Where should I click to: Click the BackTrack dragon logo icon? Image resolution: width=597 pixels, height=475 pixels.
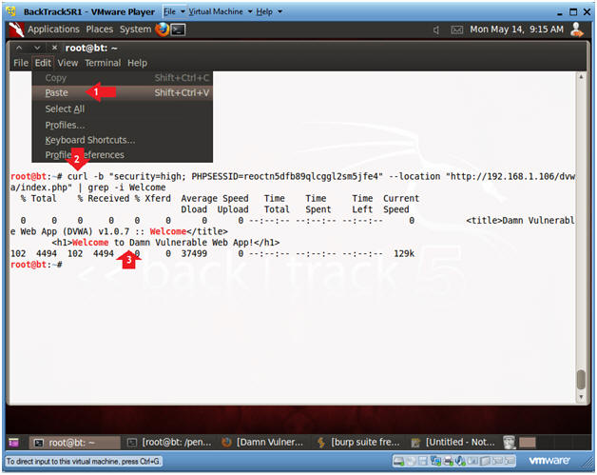point(16,30)
